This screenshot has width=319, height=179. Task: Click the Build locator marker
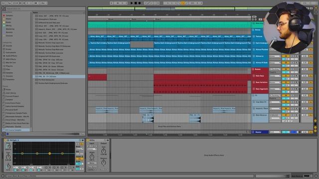(134, 19)
